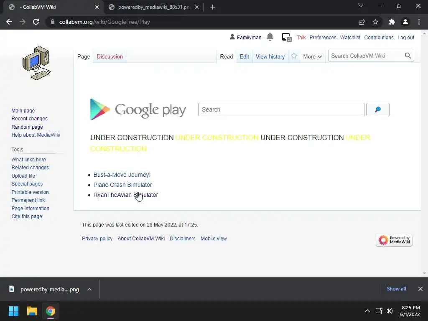Image resolution: width=428 pixels, height=321 pixels.
Task: Click the Powered by MediaWiki badge
Action: point(394,240)
